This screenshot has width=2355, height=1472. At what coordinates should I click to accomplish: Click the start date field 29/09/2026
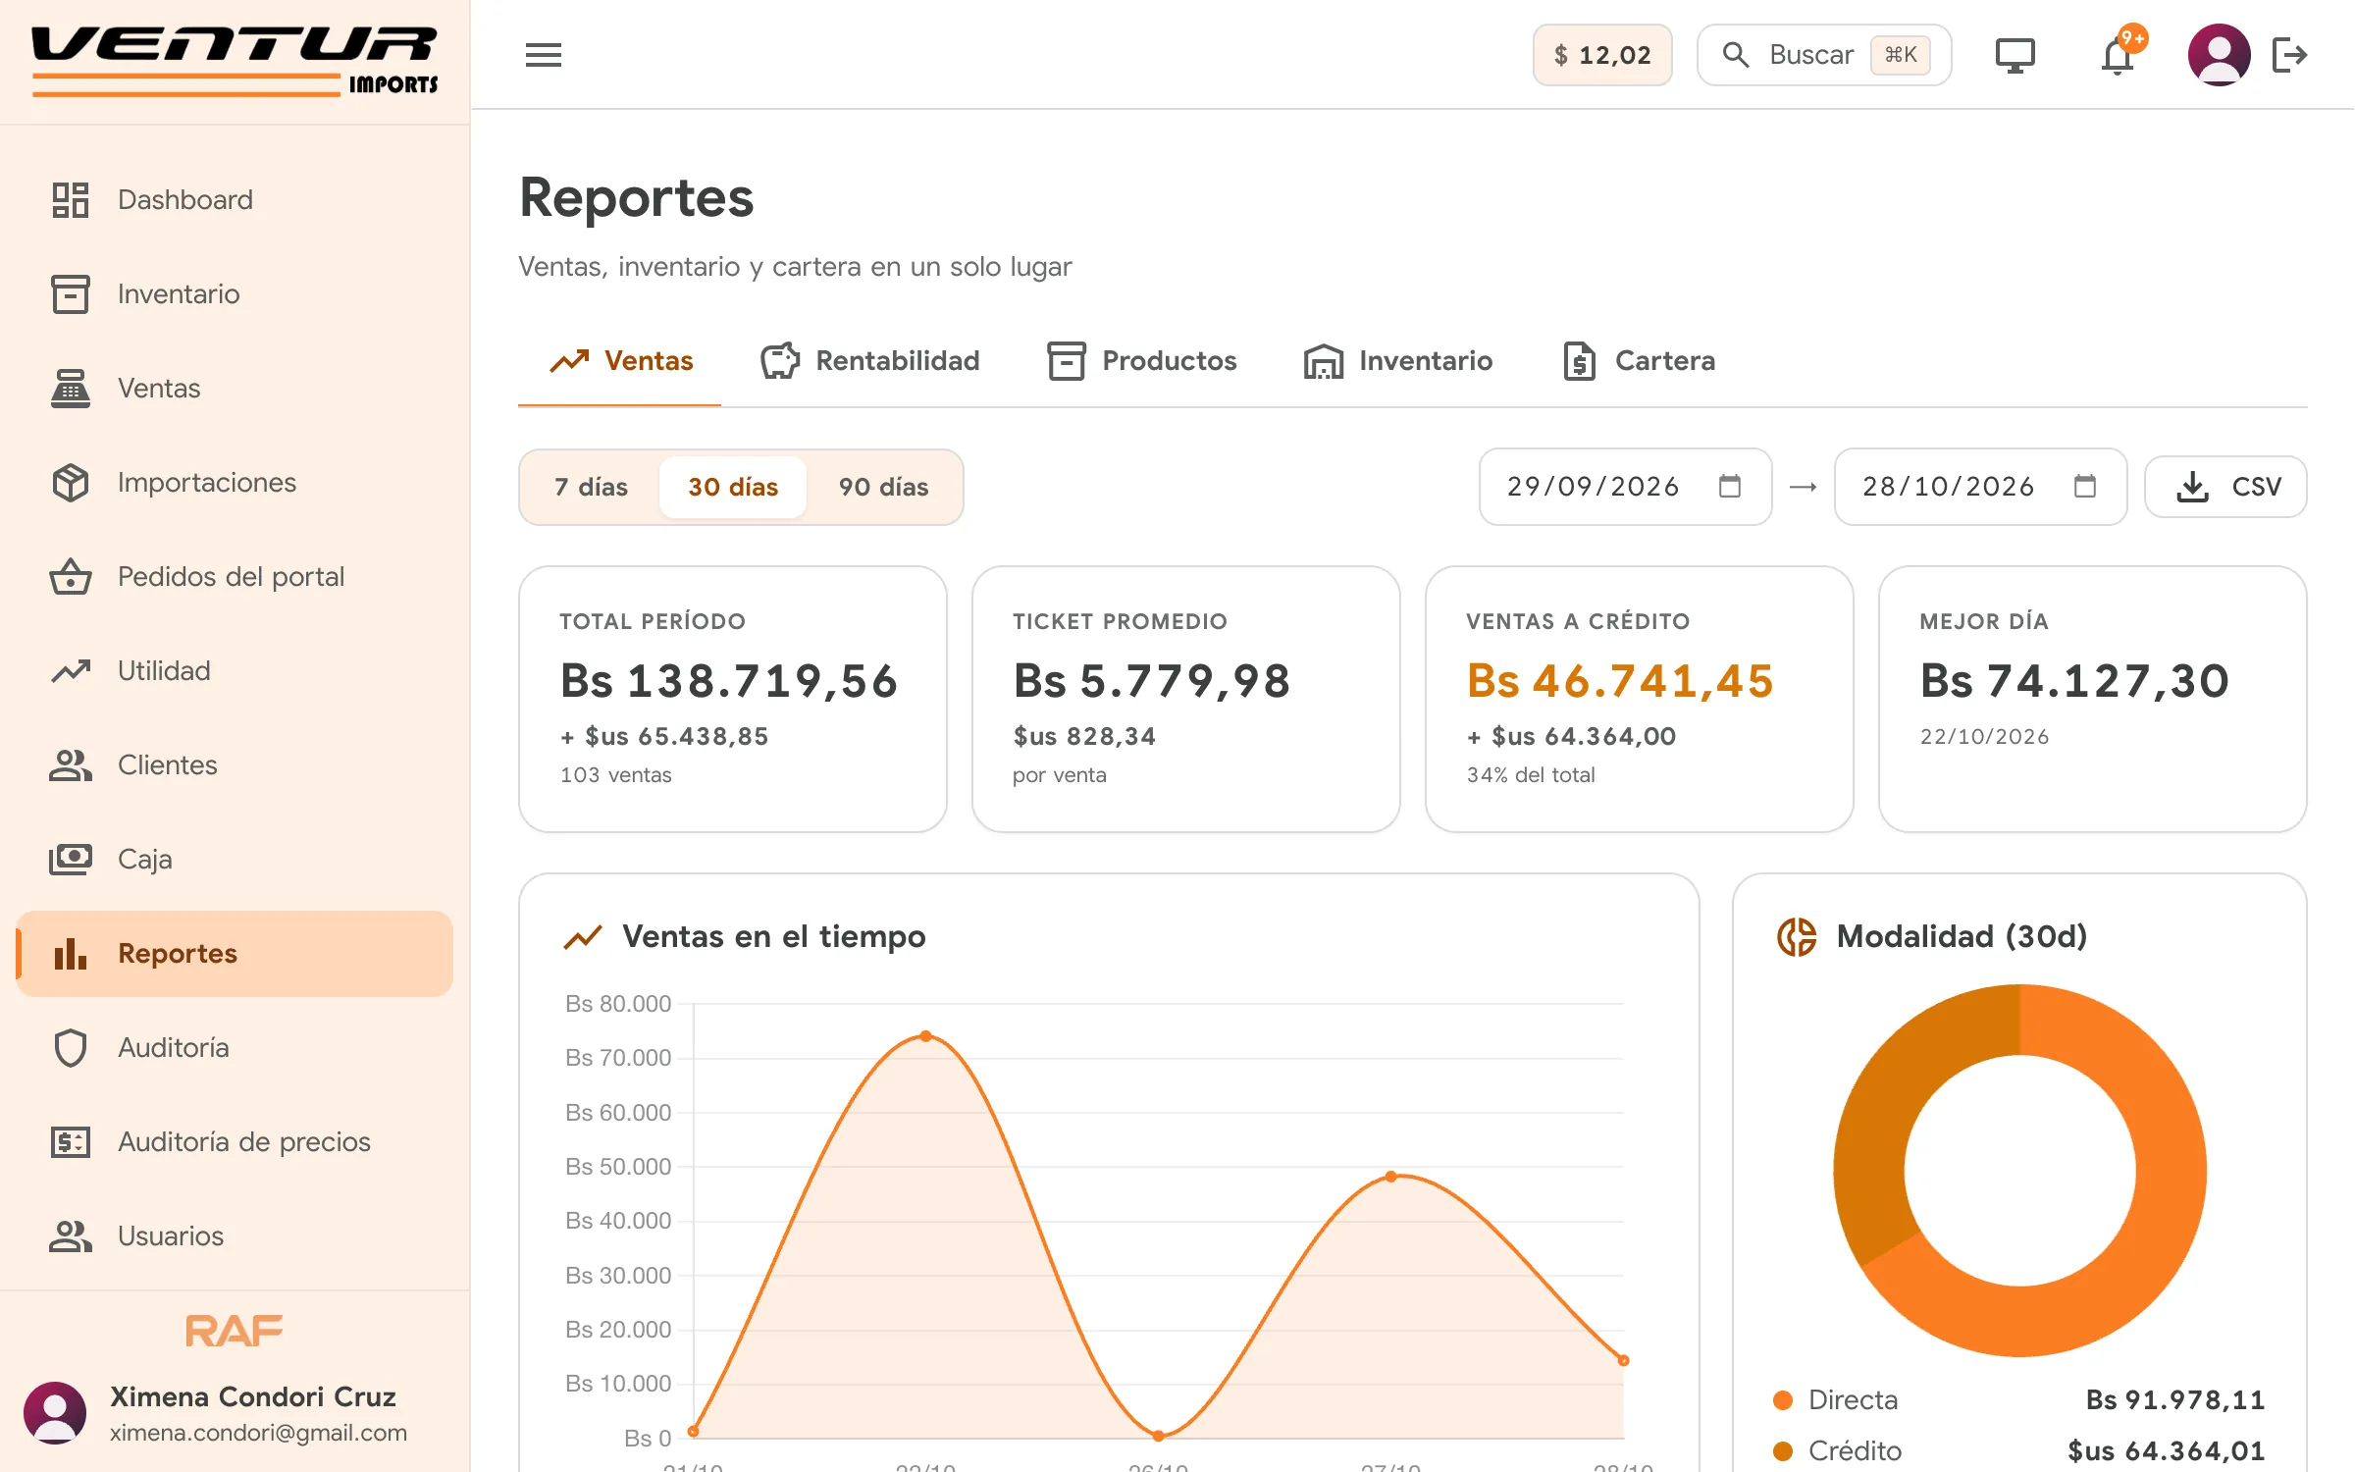1625,487
